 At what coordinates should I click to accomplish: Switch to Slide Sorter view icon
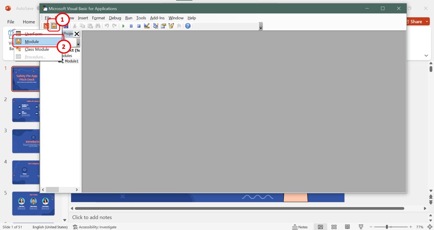pos(334,227)
